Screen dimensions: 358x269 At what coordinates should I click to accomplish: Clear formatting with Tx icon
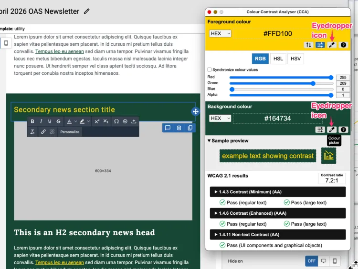point(32,132)
